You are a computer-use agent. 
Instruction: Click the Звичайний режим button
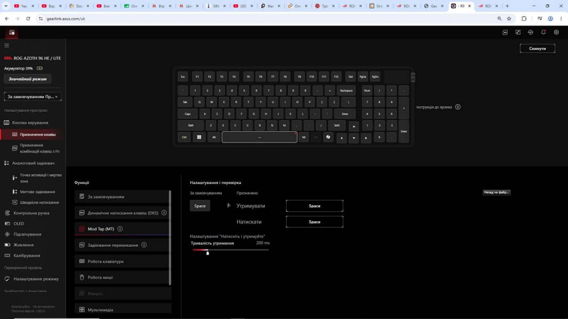(28, 79)
